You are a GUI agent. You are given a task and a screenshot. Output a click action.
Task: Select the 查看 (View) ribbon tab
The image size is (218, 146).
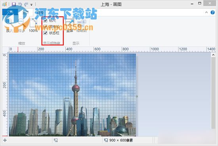[x=40, y=12]
